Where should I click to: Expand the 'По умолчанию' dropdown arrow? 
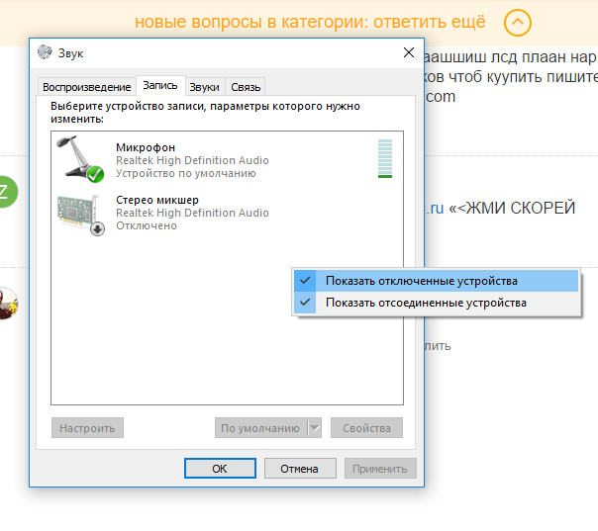[x=315, y=428]
